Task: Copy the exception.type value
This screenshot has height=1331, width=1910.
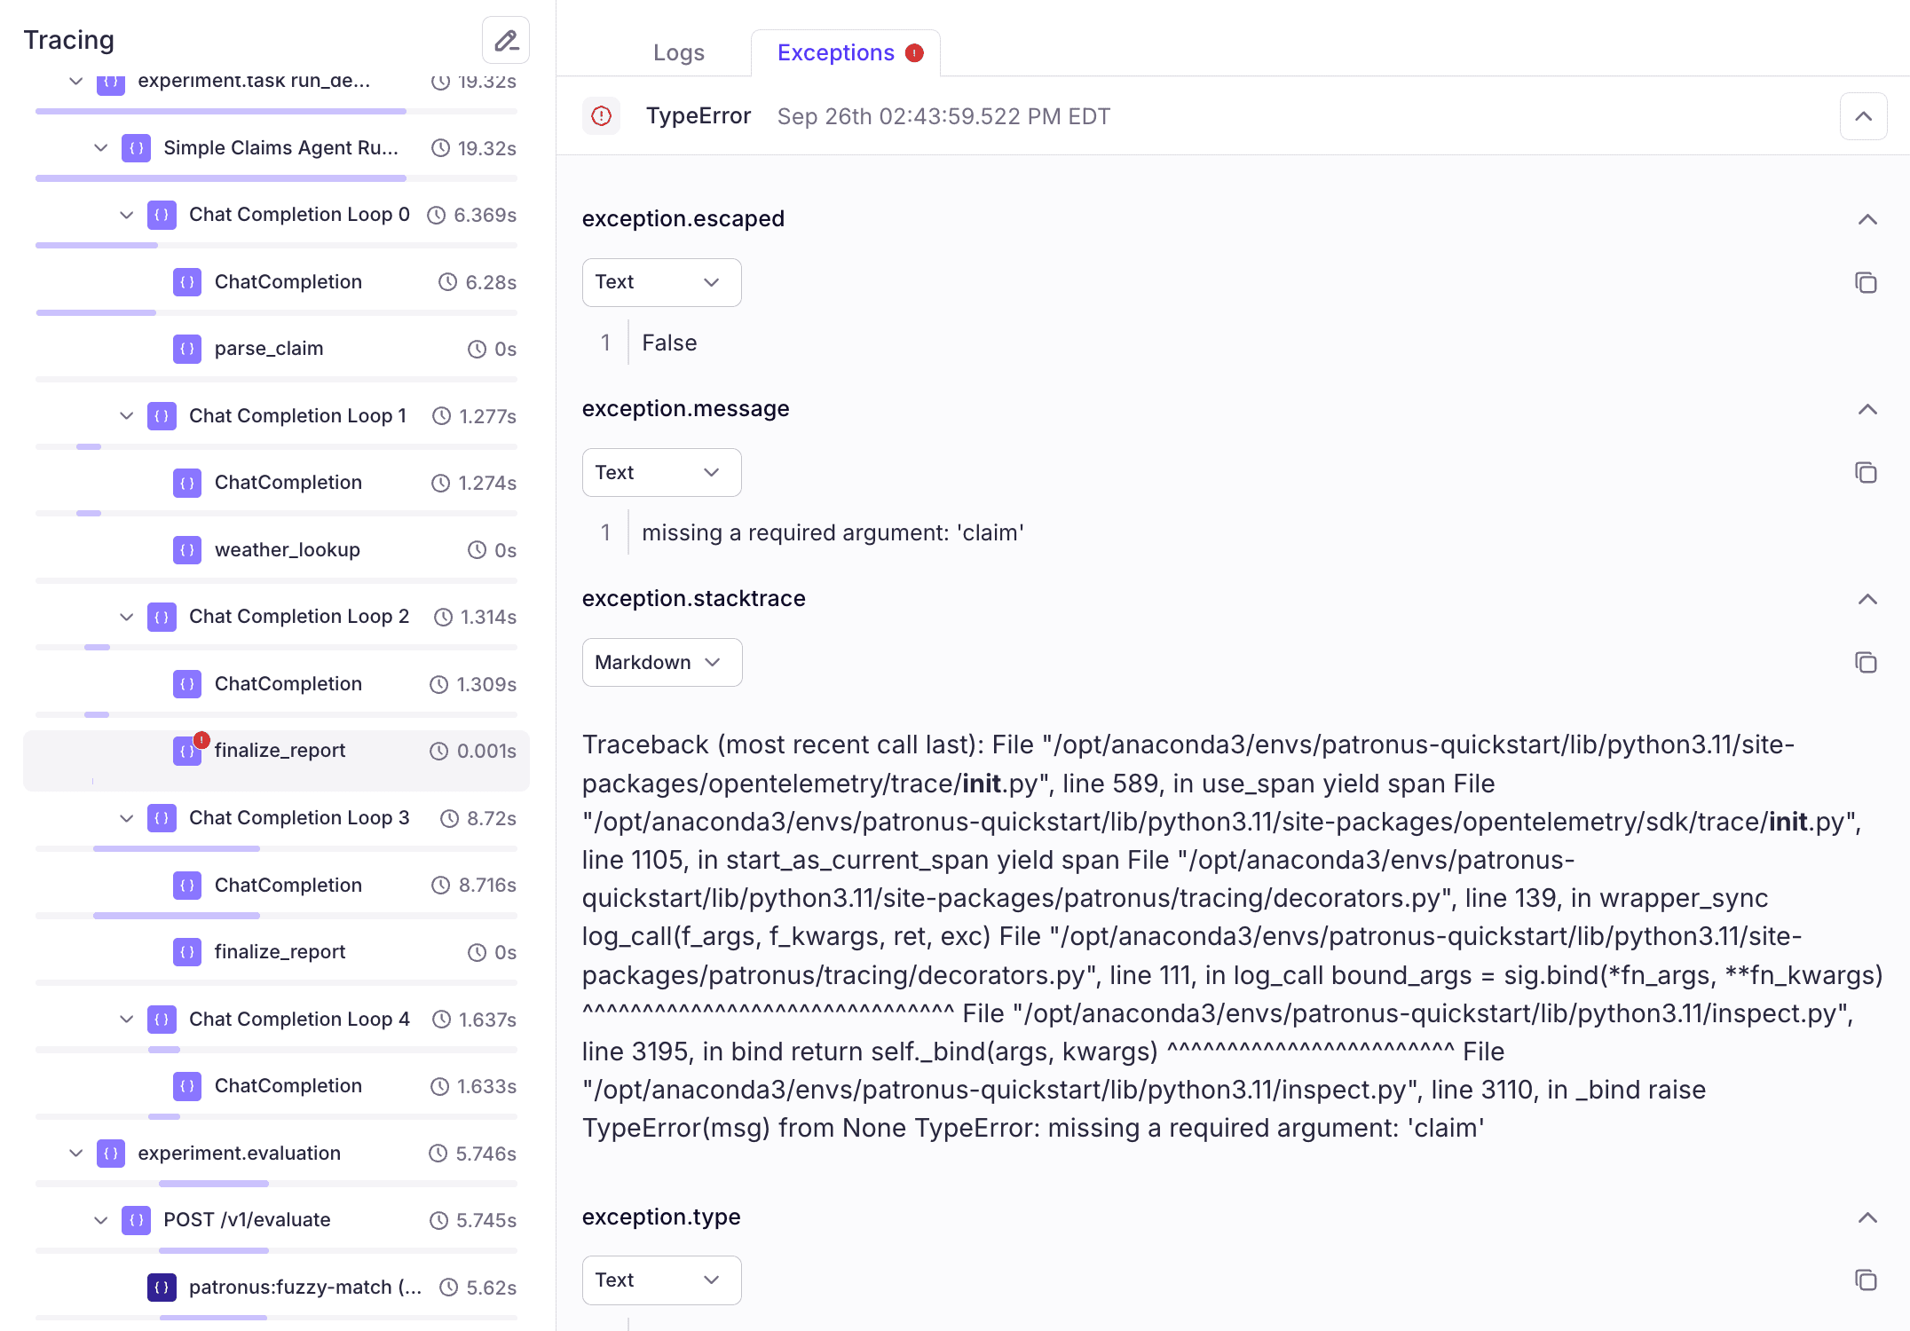Action: [1866, 1280]
